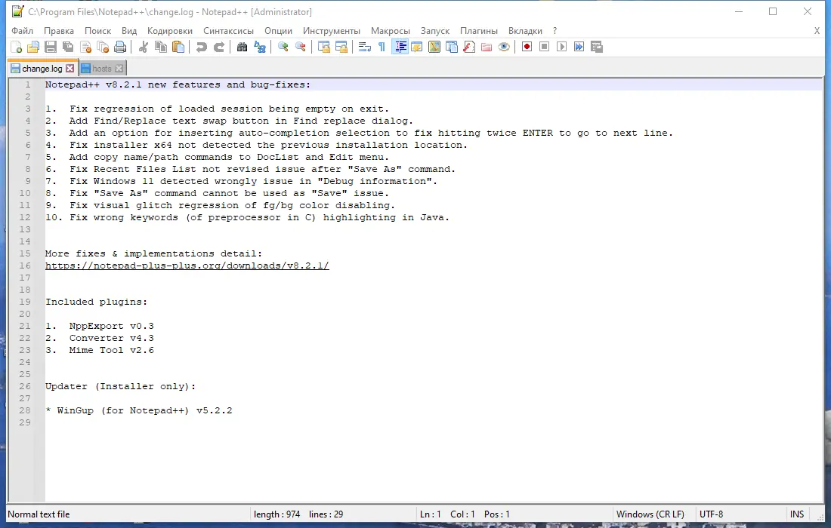Open the notepad-plus-plus.org downloads link
Viewport: 831px width, 528px height.
(x=187, y=266)
